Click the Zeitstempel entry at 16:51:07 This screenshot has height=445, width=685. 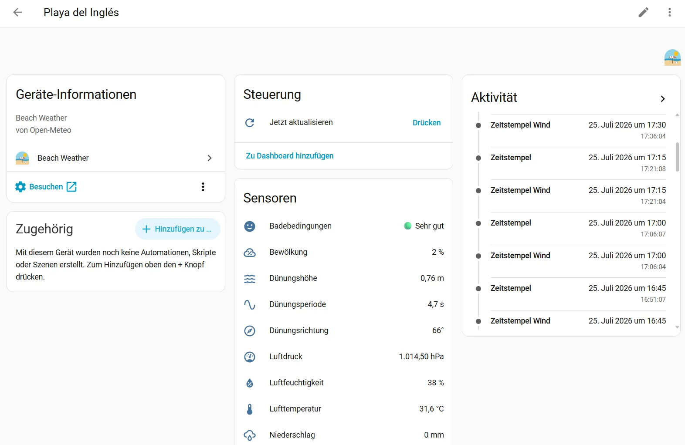(x=578, y=294)
